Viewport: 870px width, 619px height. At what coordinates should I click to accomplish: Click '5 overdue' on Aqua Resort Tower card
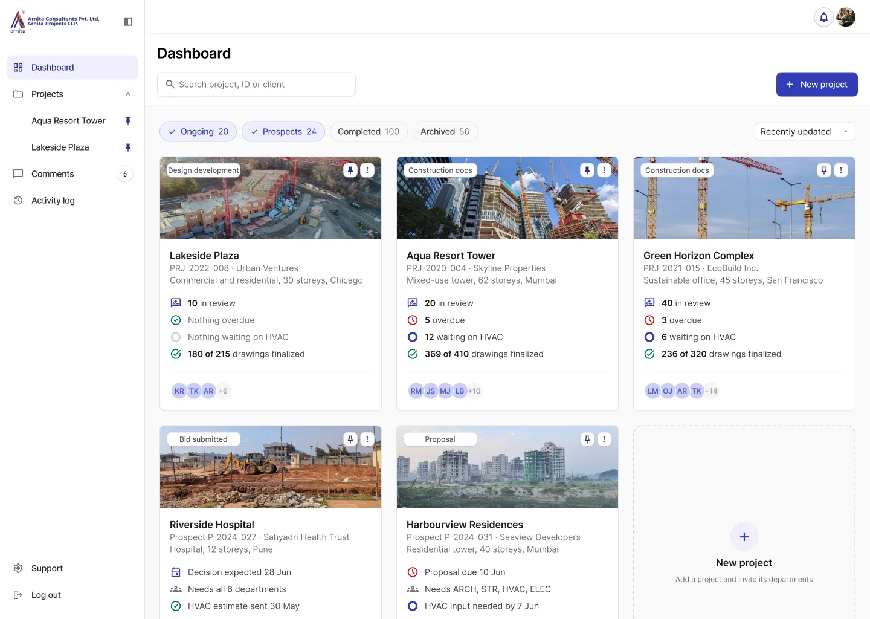[445, 320]
